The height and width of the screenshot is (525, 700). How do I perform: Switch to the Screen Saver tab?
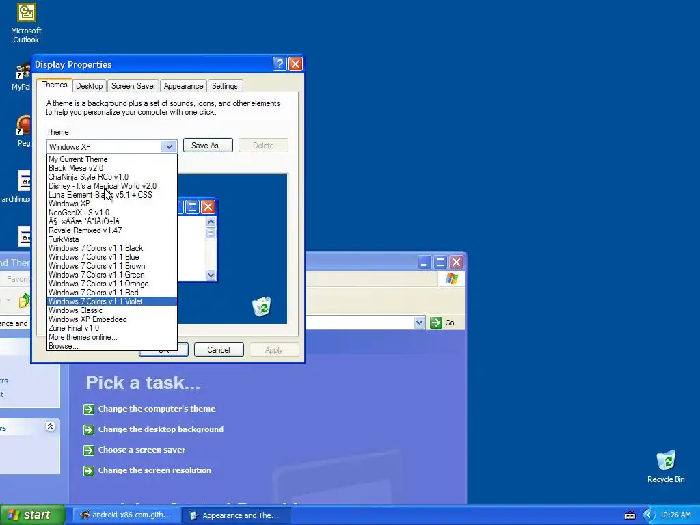click(x=133, y=86)
